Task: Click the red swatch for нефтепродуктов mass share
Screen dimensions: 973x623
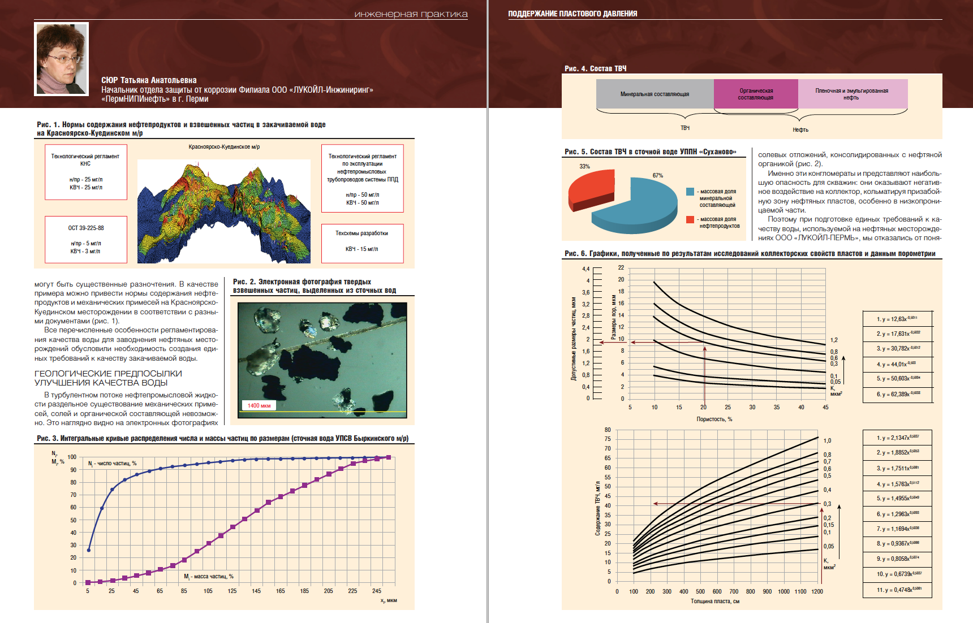Action: (690, 219)
